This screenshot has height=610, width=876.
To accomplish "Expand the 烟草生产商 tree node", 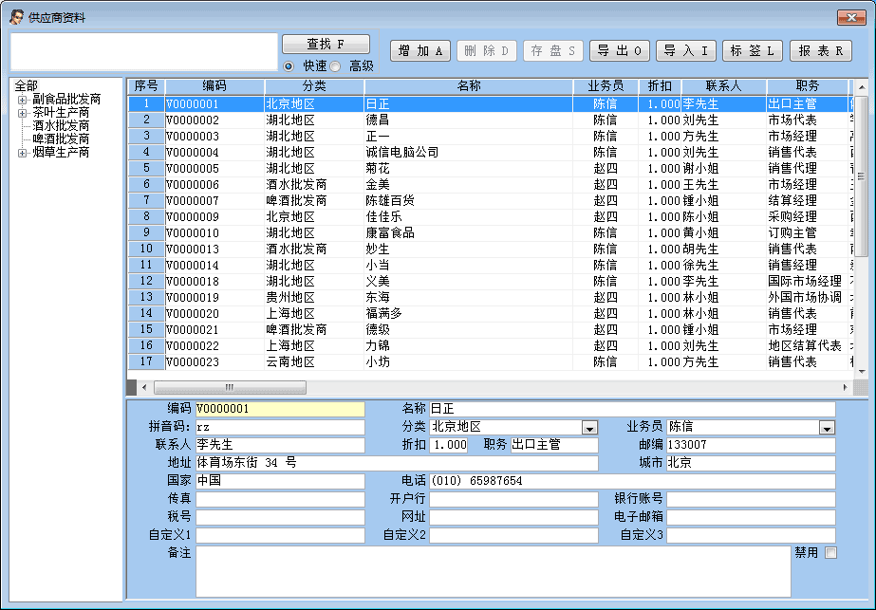I will coord(23,152).
